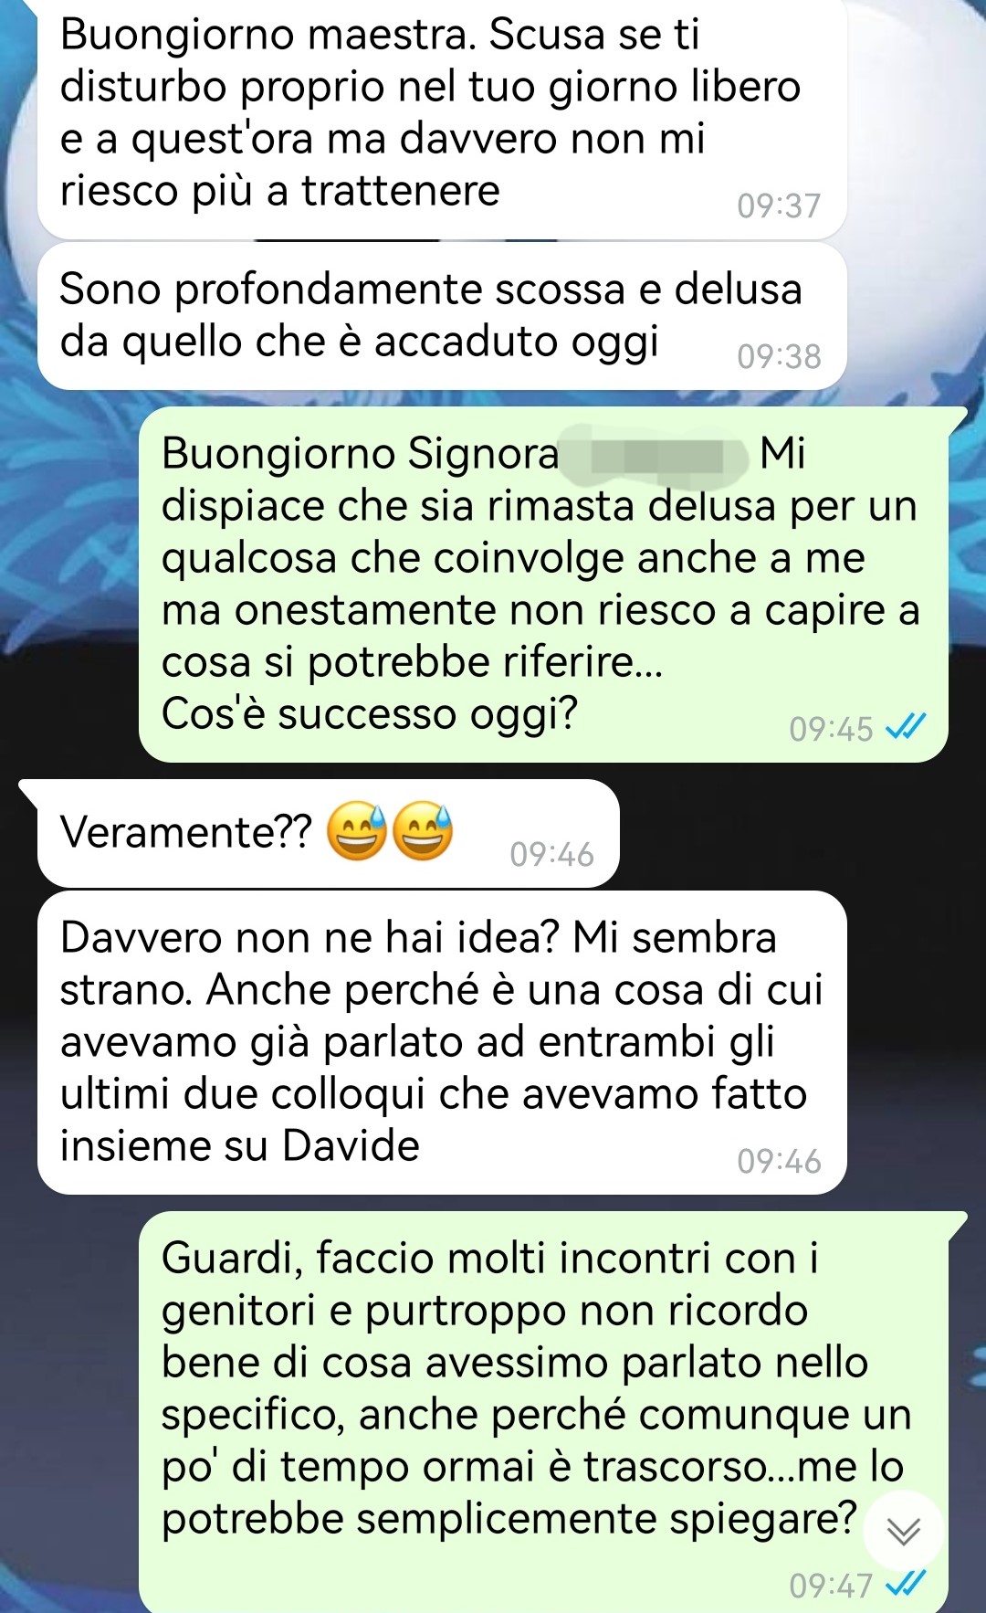This screenshot has width=986, height=1613.
Task: Tap the second sweating smile emoji
Action: pos(423,831)
